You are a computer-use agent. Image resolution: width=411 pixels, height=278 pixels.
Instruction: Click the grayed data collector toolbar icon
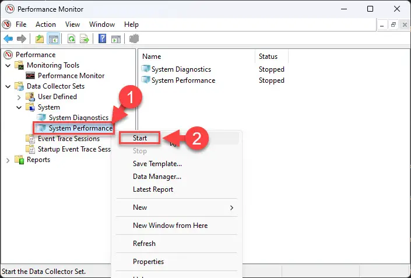[134, 39]
